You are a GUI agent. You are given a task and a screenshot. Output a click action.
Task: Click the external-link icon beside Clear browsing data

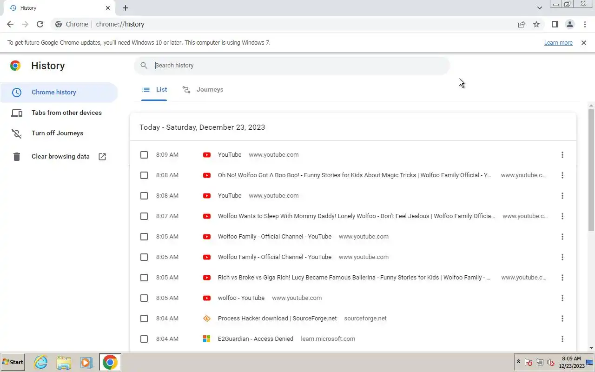pyautogui.click(x=102, y=157)
